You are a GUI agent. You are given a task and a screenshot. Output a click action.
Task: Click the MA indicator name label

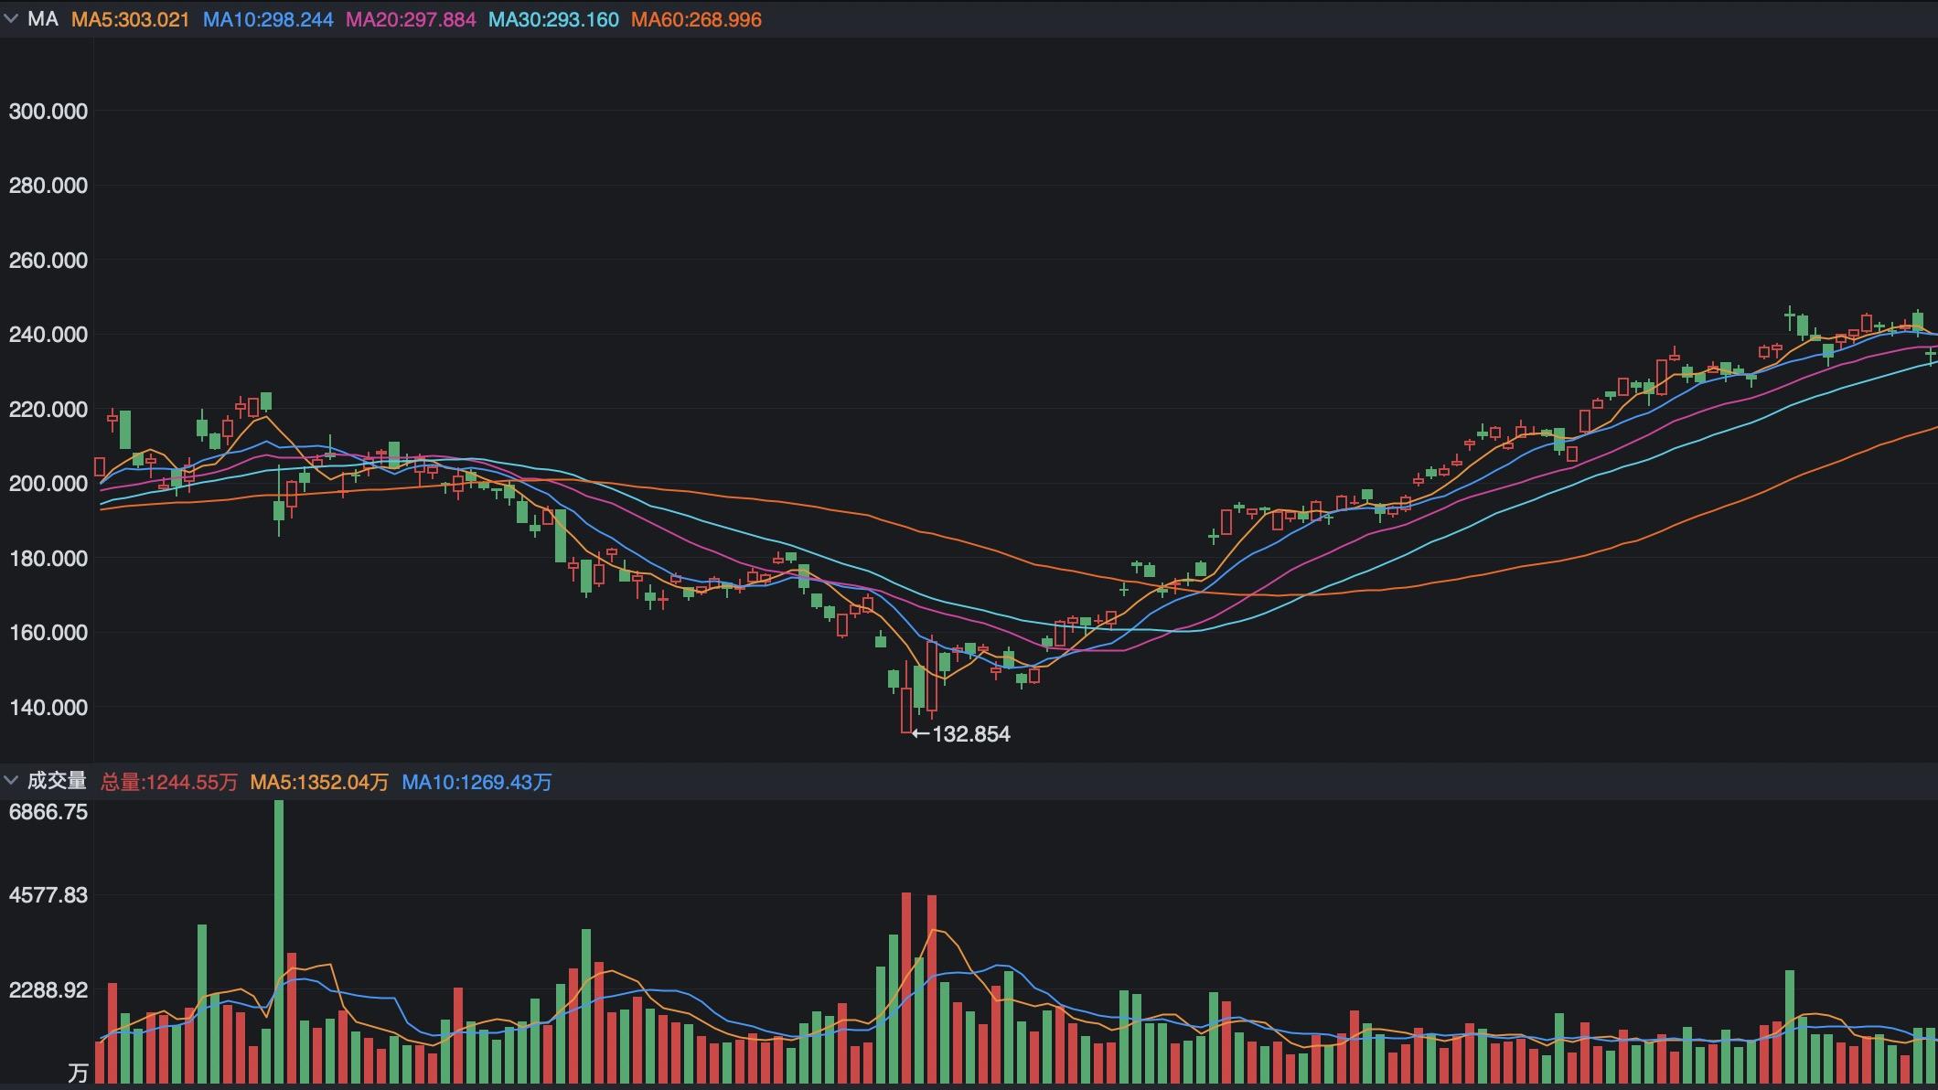coord(43,19)
